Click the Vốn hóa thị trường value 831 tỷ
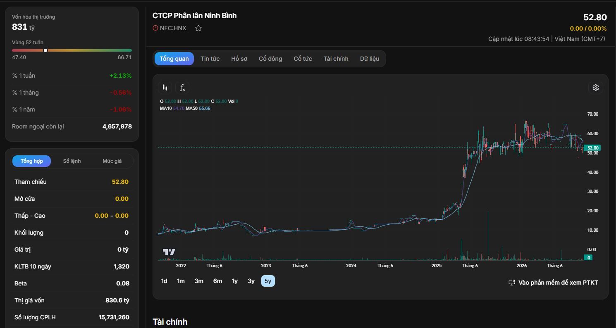 [x=23, y=27]
